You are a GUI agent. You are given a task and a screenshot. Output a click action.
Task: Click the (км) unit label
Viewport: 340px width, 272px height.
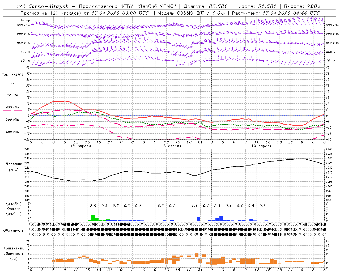click(14, 259)
